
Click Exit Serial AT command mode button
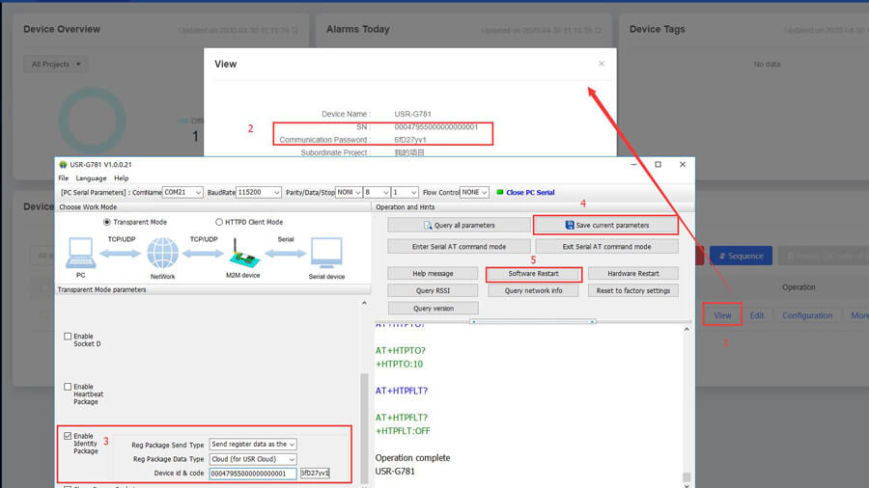[606, 247]
